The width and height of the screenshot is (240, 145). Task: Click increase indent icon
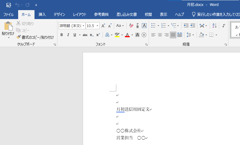pyautogui.click(x=192, y=26)
